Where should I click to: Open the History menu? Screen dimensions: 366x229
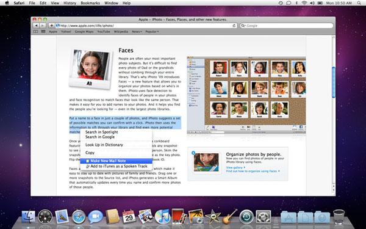(70, 3)
